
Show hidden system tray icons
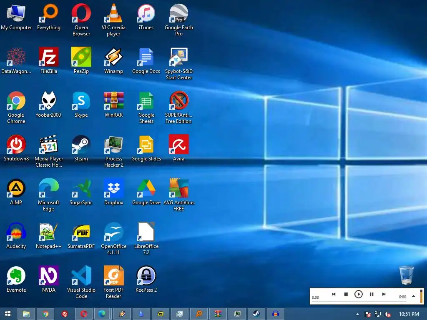click(x=357, y=314)
